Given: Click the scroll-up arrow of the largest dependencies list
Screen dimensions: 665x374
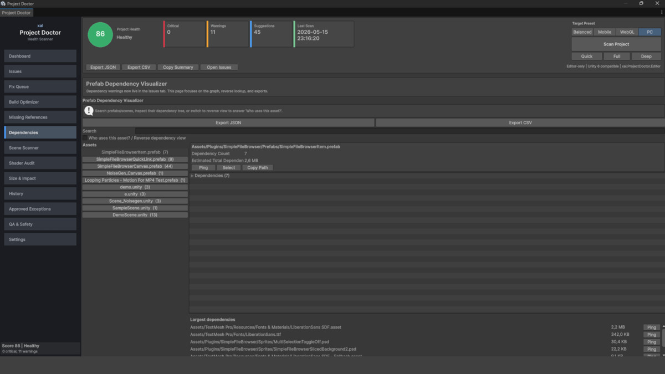Looking at the screenshot, I should pyautogui.click(x=663, y=326).
